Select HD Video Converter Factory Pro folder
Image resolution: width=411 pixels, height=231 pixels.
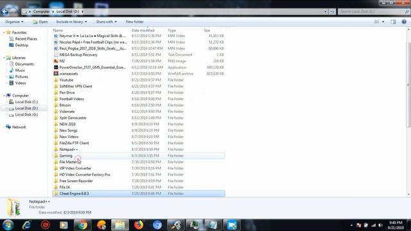coord(85,175)
